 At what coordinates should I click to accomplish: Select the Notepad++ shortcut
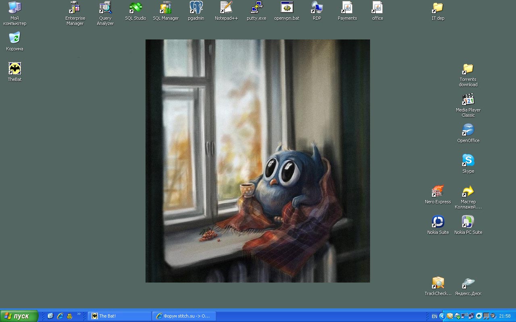tap(226, 11)
